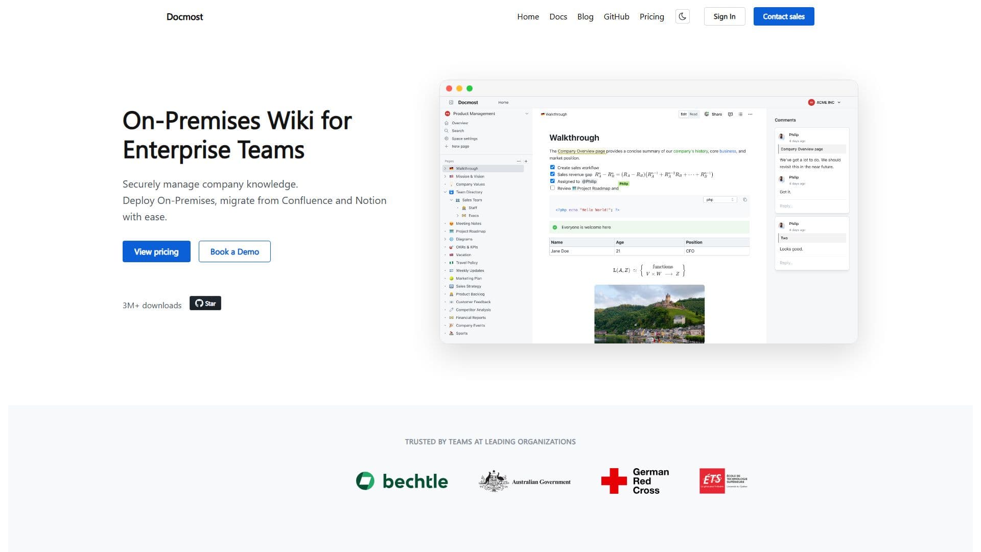The height and width of the screenshot is (552, 981).
Task: Uncheck the Sales revenue gap checkbox
Action: tap(552, 174)
